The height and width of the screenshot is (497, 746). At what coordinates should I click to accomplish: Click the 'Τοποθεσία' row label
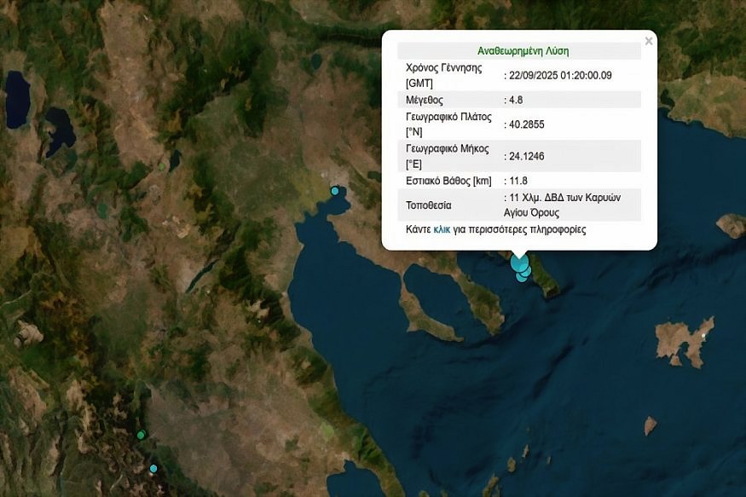430,205
